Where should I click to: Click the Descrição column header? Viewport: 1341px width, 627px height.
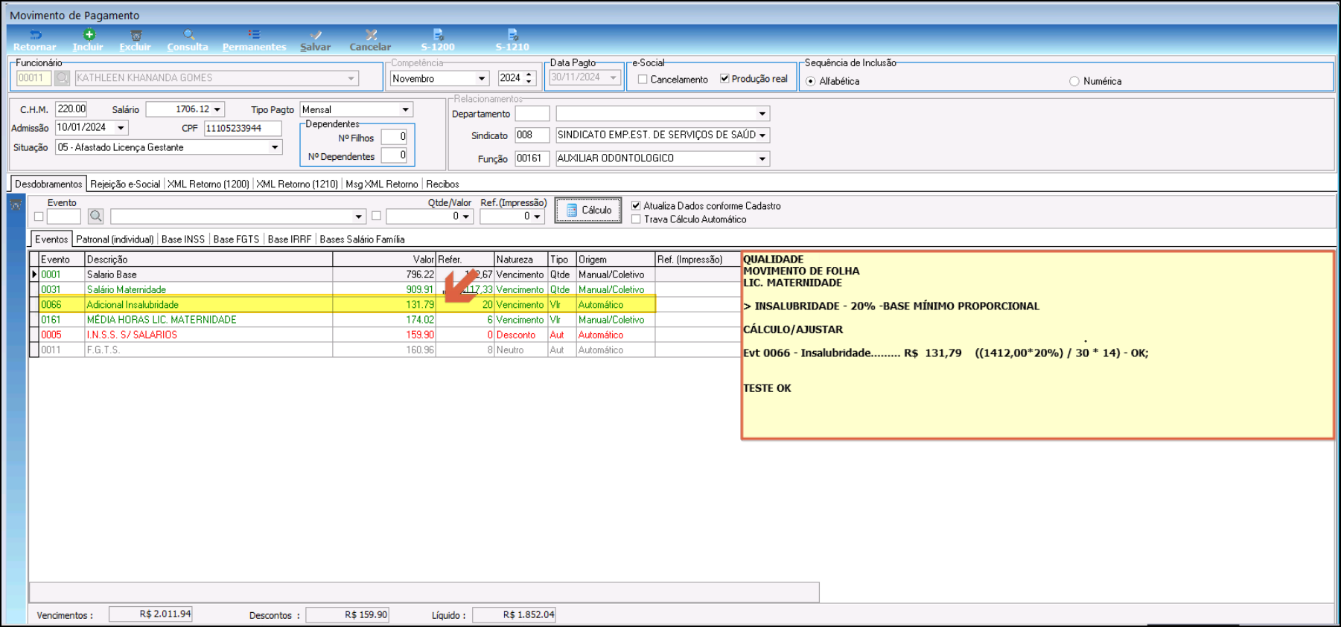tap(208, 260)
